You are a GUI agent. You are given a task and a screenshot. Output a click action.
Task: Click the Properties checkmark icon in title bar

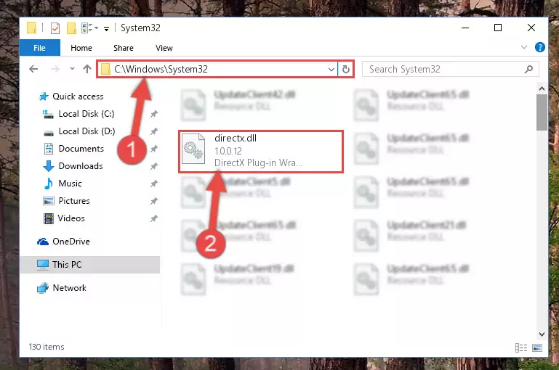tap(55, 28)
